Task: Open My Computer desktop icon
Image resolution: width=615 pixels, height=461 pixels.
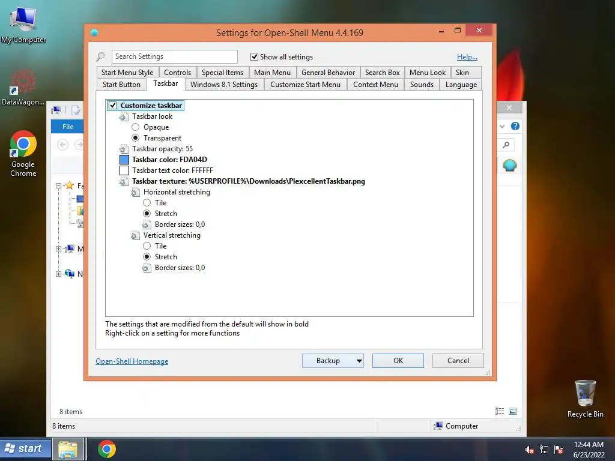Action: pos(23,25)
